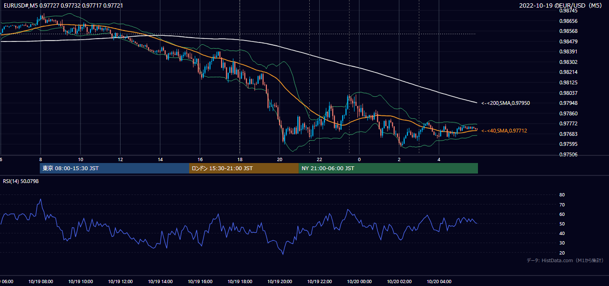Click price axis value 0.97595
This screenshot has width=609, height=286.
point(568,144)
